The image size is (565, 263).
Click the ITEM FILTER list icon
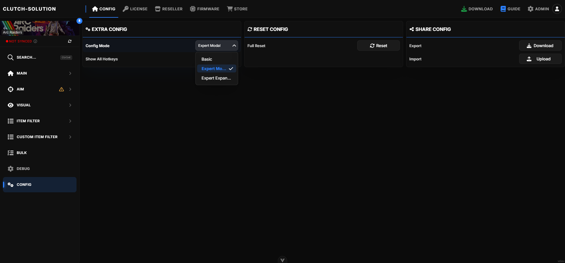tap(11, 121)
